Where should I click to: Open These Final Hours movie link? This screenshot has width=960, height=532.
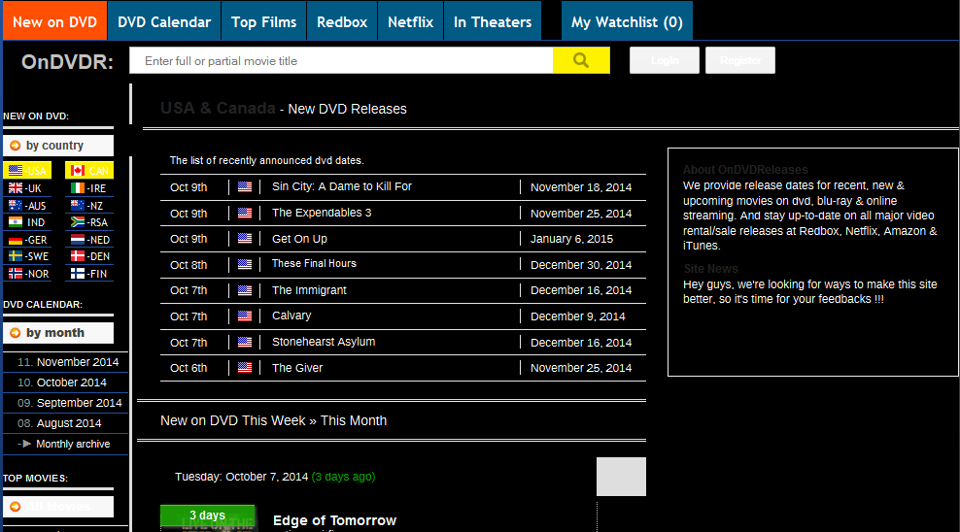pos(314,263)
